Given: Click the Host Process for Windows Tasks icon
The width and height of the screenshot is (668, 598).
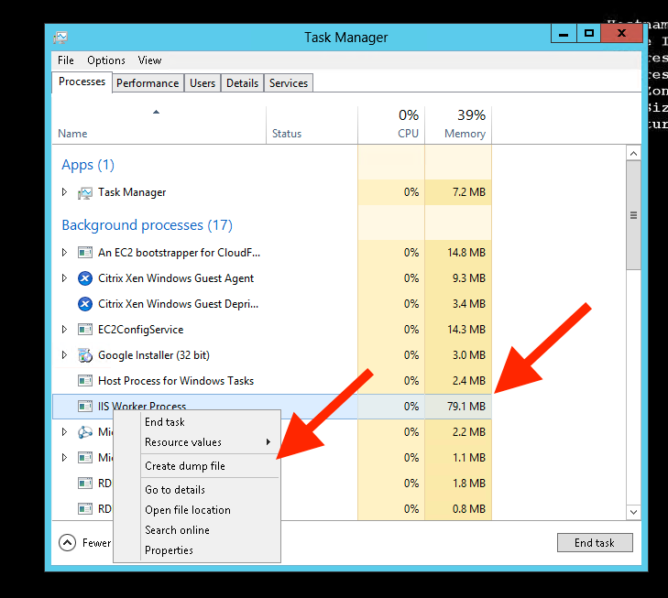Looking at the screenshot, I should [x=85, y=381].
